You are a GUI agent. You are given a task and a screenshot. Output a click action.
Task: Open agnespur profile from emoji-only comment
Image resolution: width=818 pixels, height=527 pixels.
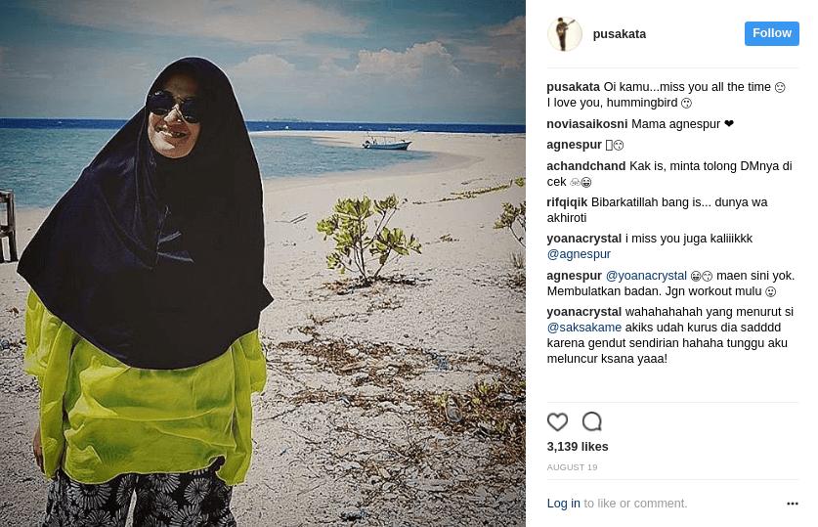pyautogui.click(x=575, y=145)
